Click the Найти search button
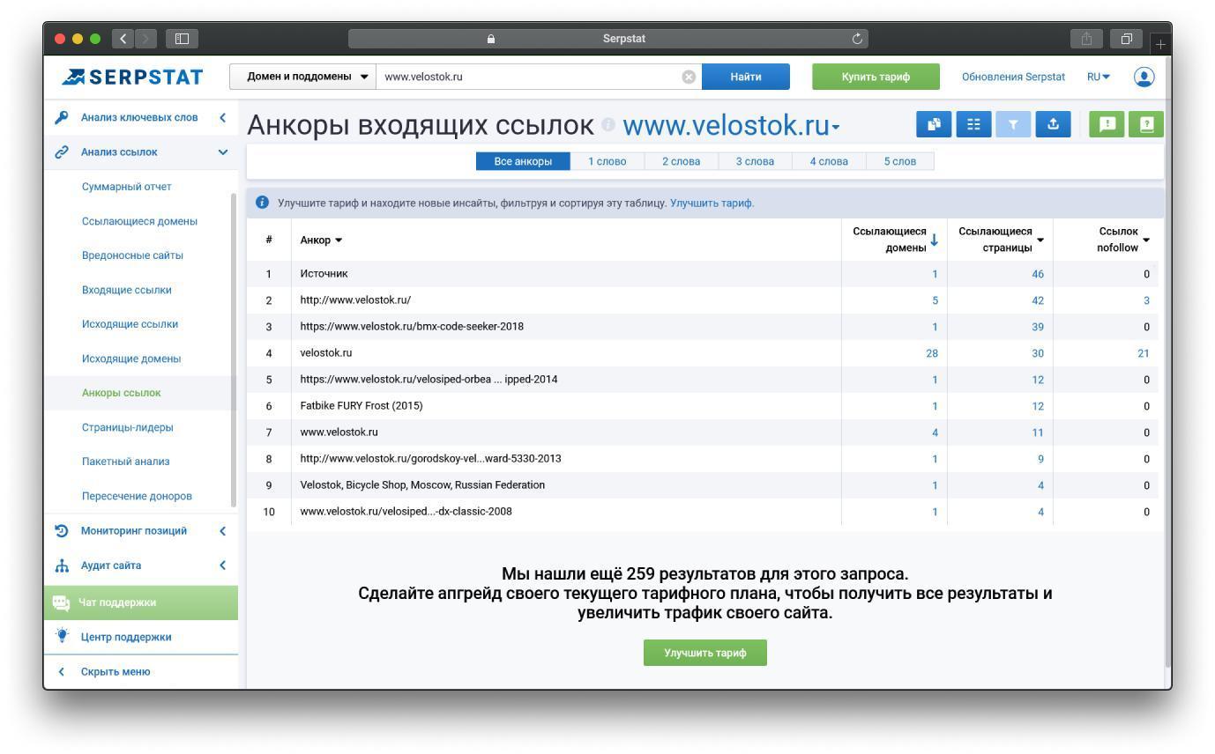1215x754 pixels. (x=746, y=77)
